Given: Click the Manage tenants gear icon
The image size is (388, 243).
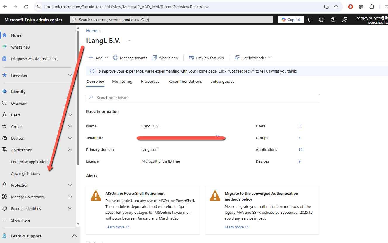Looking at the screenshot, I should (x=115, y=58).
